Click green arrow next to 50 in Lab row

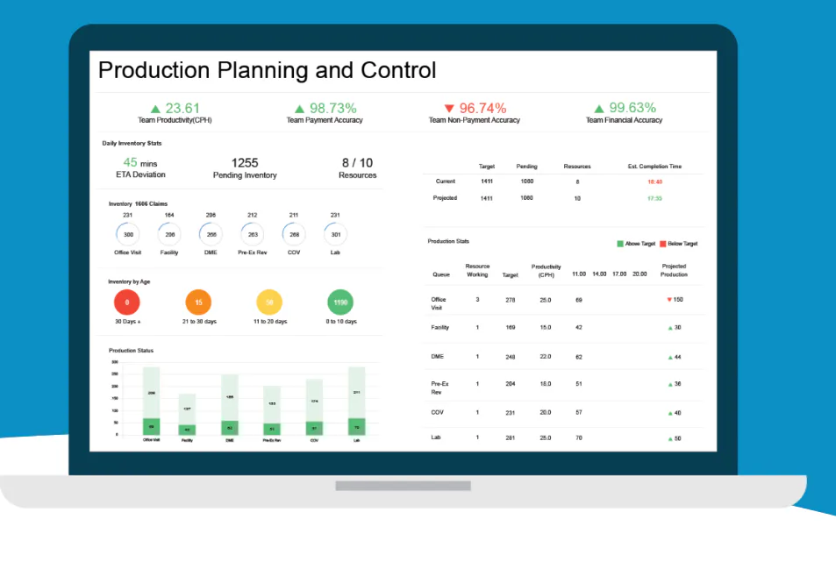(670, 439)
